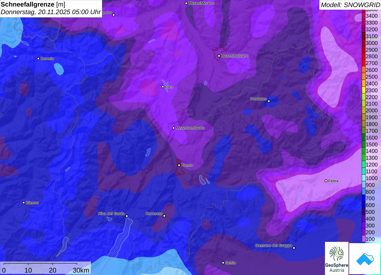
Task: Click the Bassano del Grappa label
Action: click(x=274, y=245)
